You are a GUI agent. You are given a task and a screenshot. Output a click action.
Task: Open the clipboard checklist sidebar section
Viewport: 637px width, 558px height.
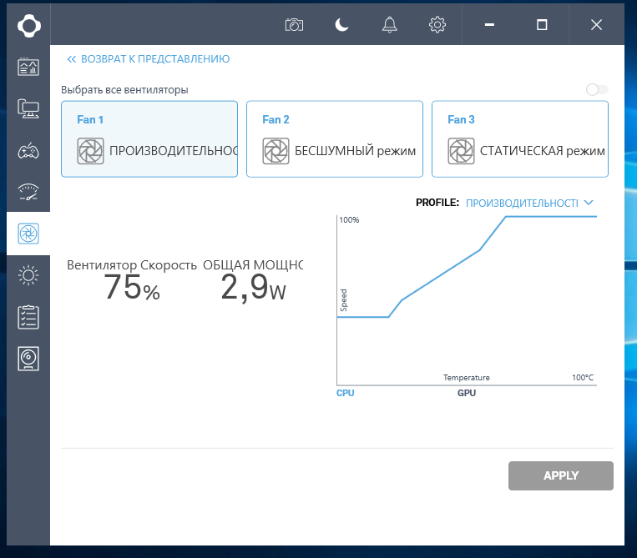pyautogui.click(x=28, y=317)
